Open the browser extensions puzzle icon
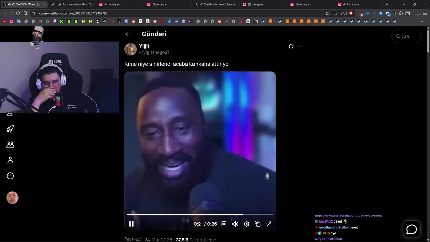The height and width of the screenshot is (242, 430). coord(401,13)
